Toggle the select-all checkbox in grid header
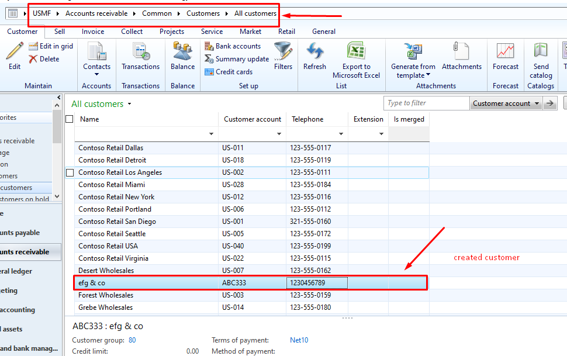The image size is (567, 356). [x=68, y=117]
